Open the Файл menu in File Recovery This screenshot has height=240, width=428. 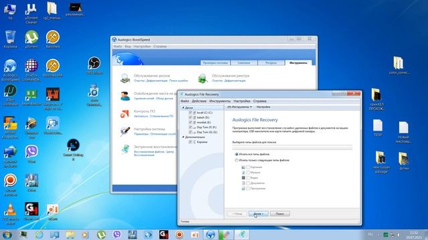click(185, 101)
